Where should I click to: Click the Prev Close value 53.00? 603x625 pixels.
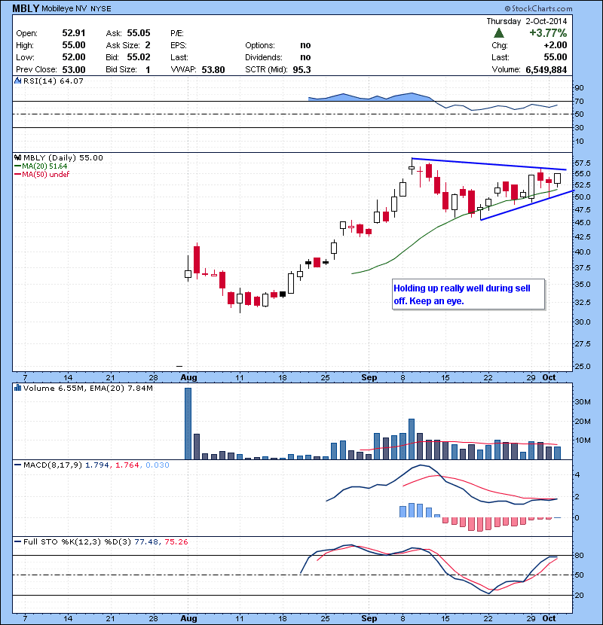pos(73,70)
